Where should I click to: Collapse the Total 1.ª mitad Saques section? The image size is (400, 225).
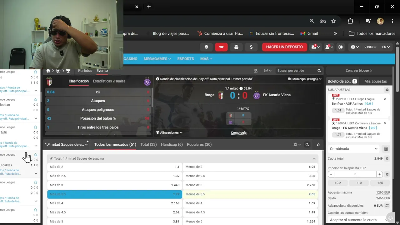click(314, 158)
